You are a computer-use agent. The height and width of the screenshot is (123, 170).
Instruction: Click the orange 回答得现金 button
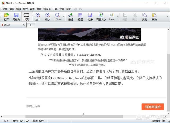click(153, 107)
